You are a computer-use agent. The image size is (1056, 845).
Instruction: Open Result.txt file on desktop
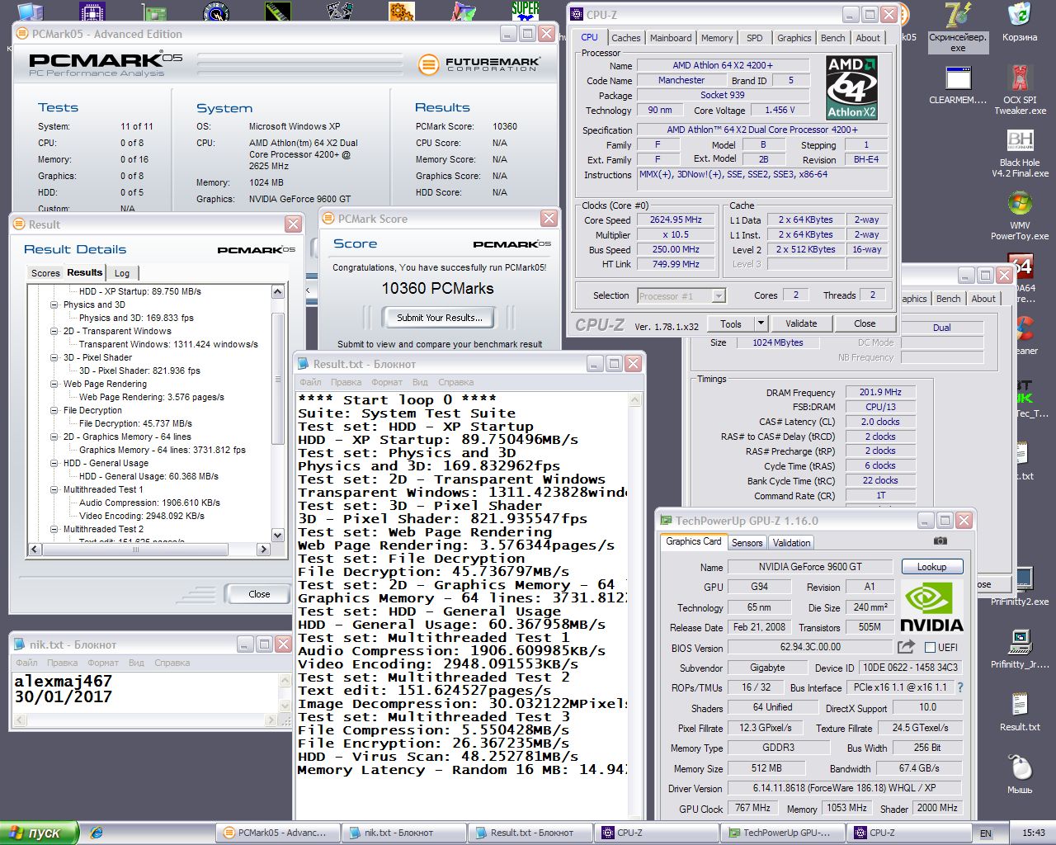click(x=1020, y=711)
